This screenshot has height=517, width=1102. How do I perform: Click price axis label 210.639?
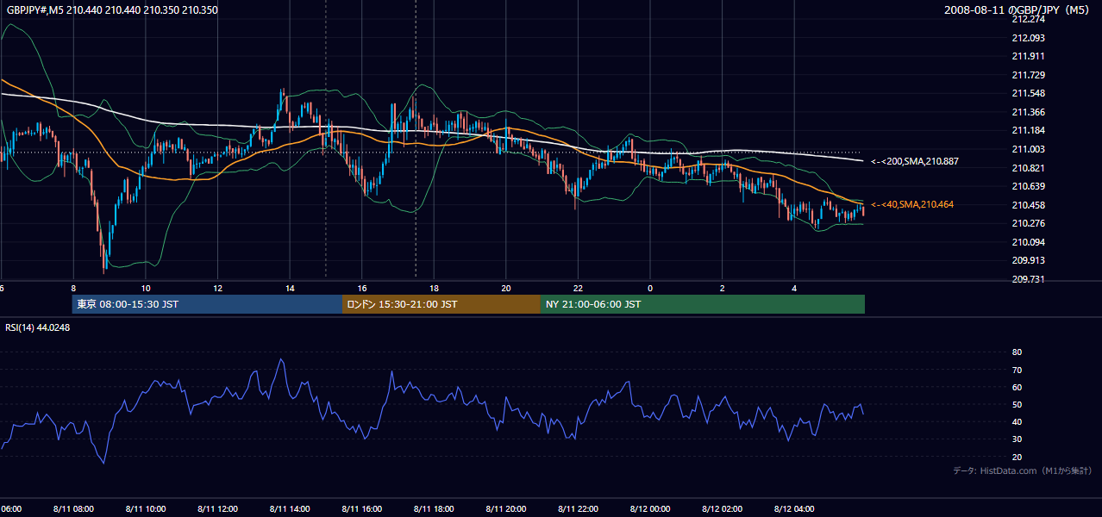coord(1028,186)
